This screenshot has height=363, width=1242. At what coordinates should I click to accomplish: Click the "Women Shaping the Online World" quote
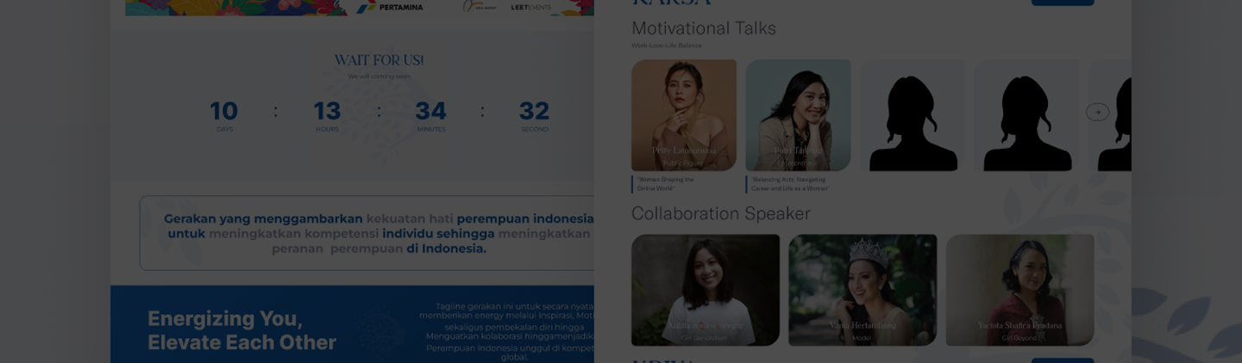665,184
